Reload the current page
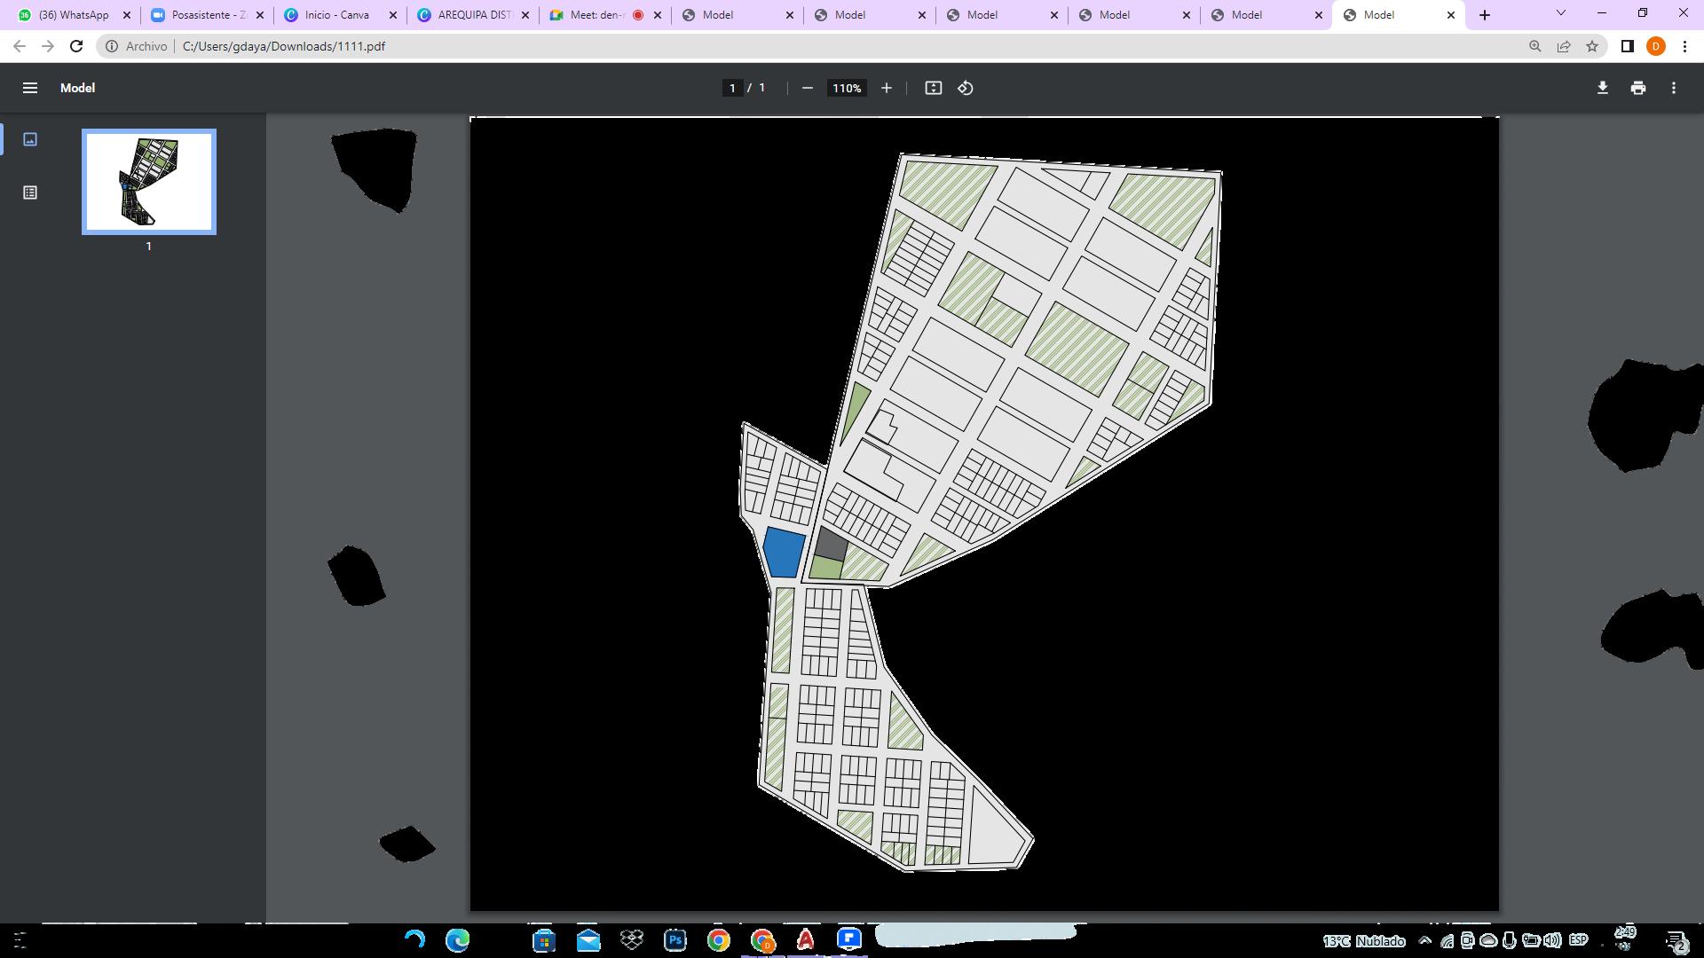 click(76, 46)
